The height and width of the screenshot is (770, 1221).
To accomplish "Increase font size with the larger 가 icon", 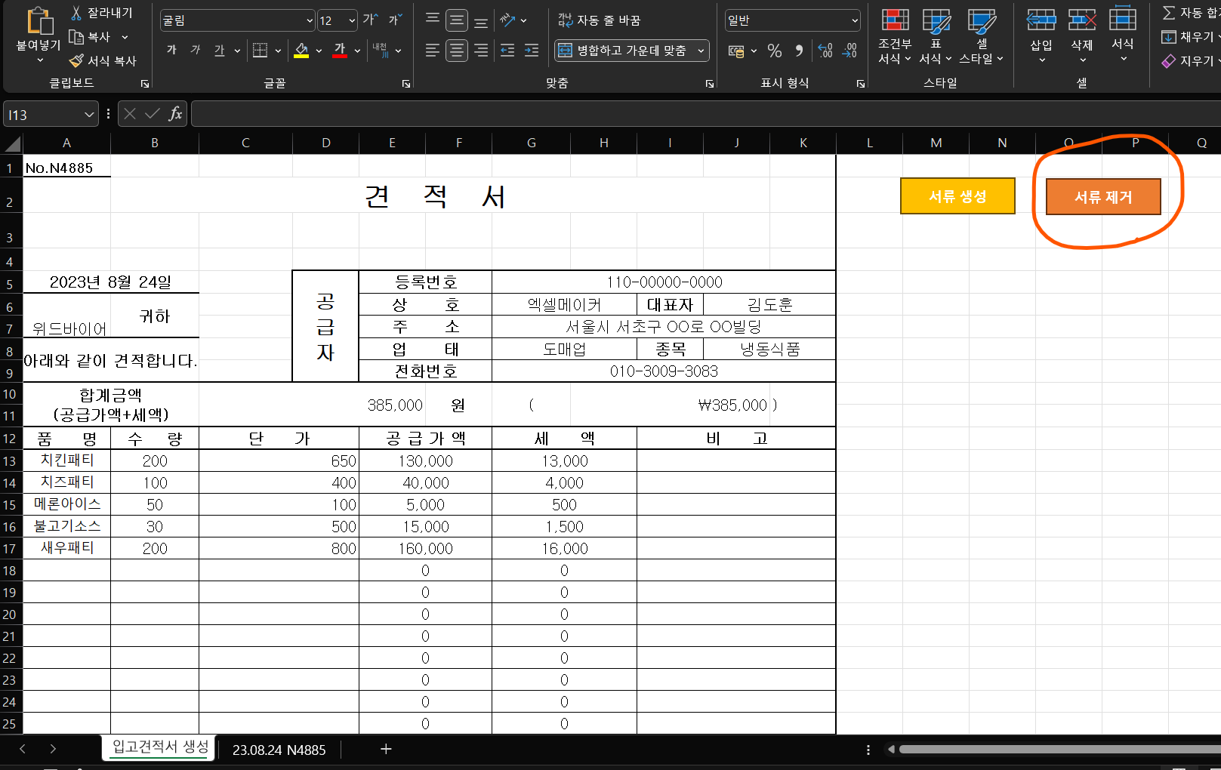I will click(370, 20).
